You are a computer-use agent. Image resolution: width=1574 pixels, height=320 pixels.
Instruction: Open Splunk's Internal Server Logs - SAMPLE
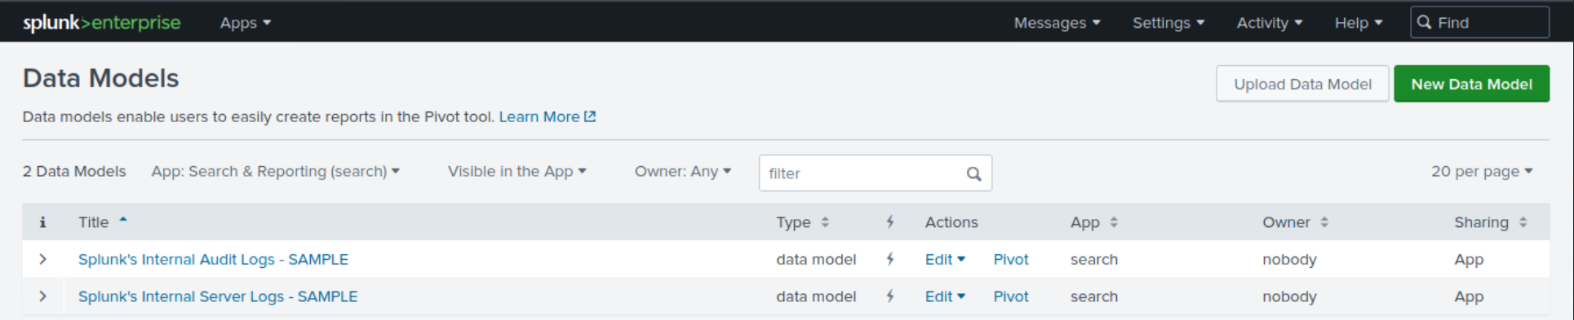[x=218, y=296]
